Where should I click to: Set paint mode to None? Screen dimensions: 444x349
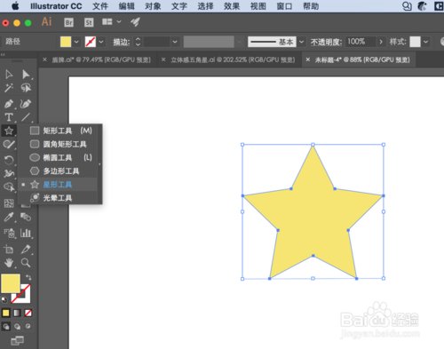click(28, 313)
